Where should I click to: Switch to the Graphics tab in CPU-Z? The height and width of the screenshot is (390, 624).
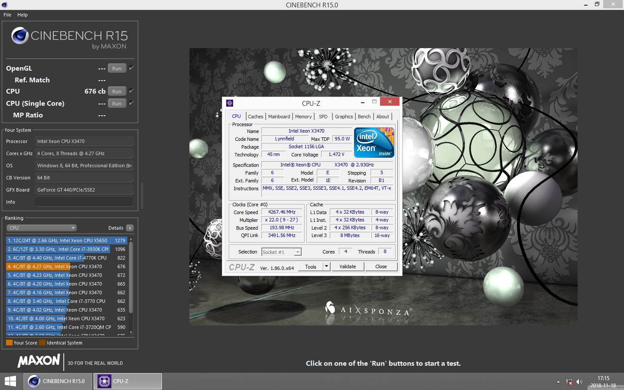pyautogui.click(x=344, y=117)
